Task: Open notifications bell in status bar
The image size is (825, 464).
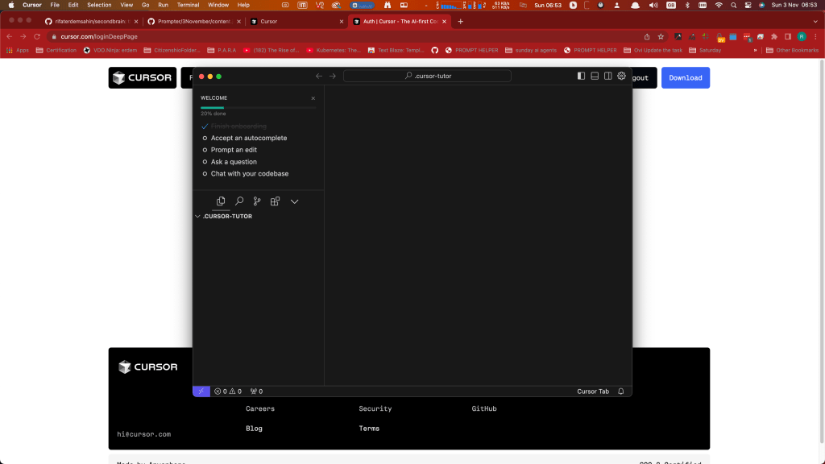Action: [x=621, y=391]
